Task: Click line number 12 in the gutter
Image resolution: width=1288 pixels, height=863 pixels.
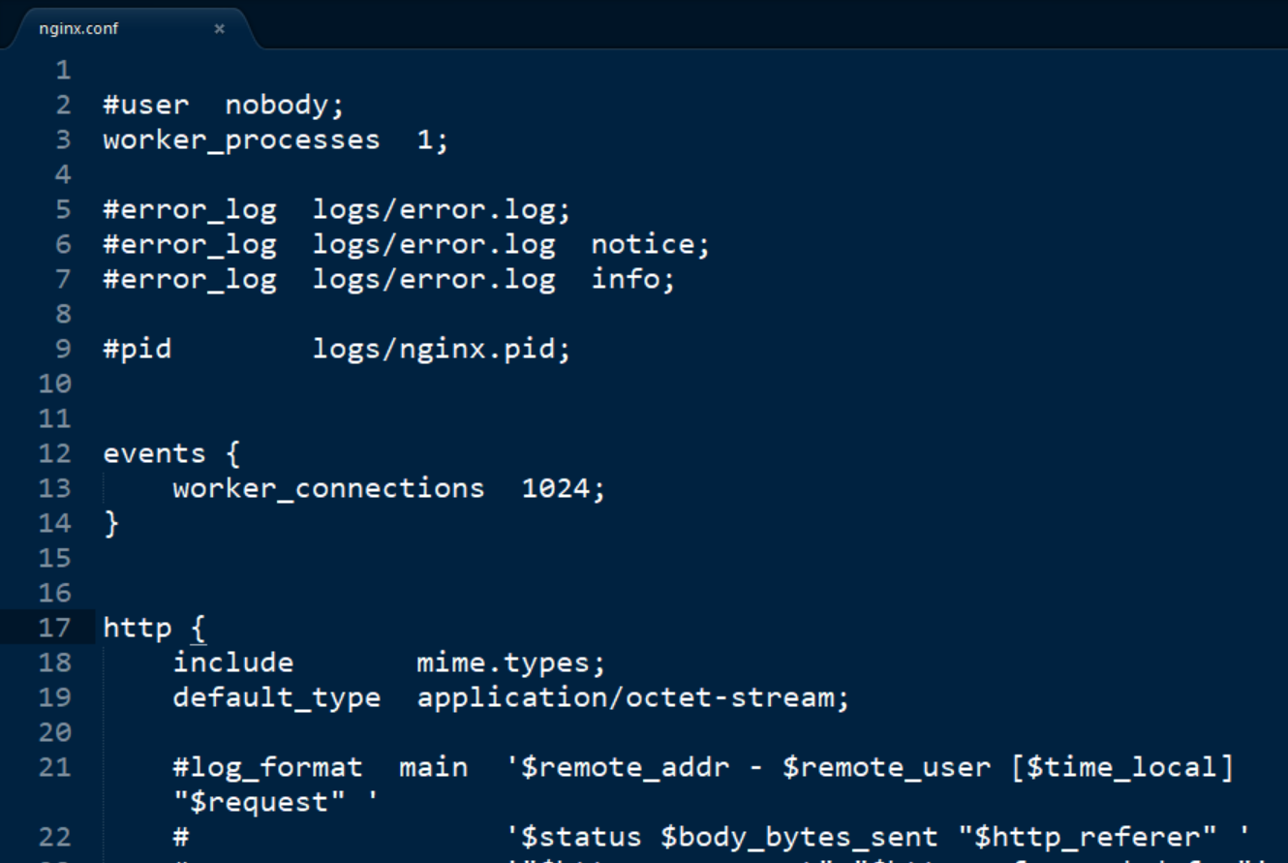Action: [x=55, y=453]
